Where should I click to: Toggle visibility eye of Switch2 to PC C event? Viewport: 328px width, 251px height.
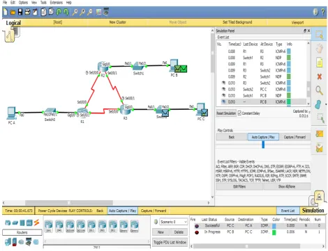223,89
